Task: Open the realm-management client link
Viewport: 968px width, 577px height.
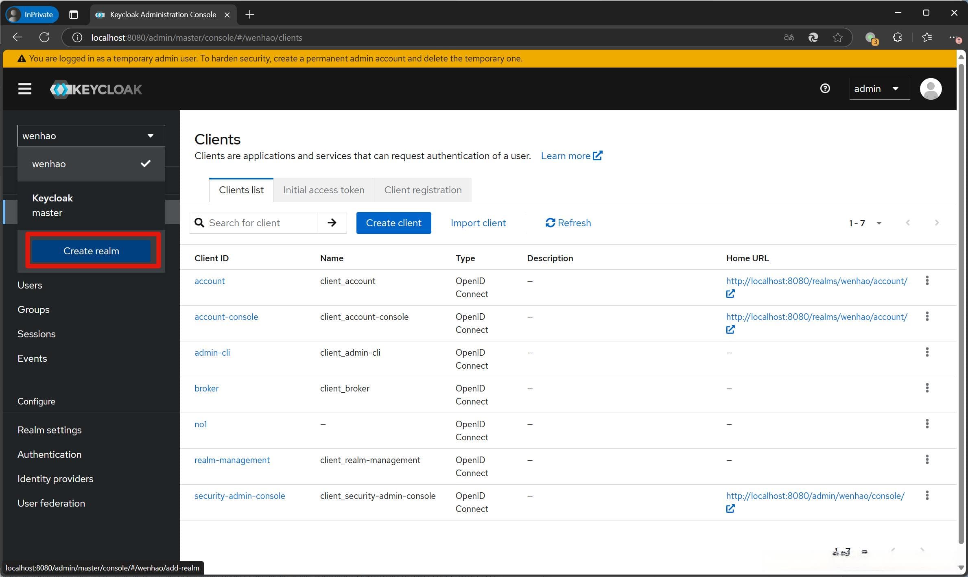Action: tap(232, 460)
